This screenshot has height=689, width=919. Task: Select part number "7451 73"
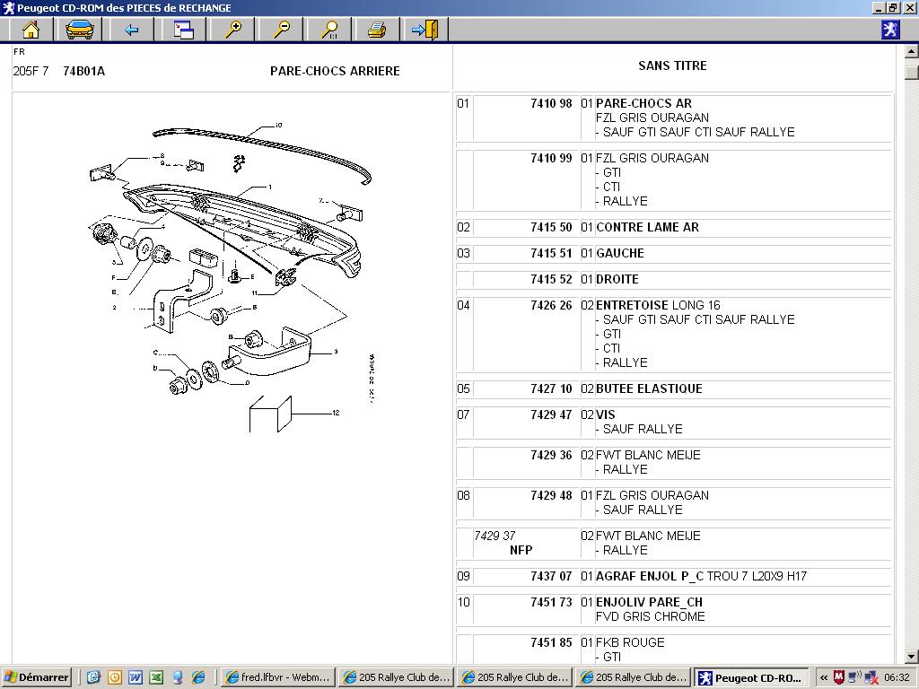[551, 602]
